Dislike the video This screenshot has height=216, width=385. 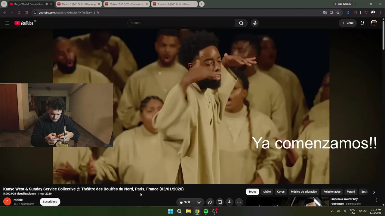pyautogui.click(x=199, y=202)
